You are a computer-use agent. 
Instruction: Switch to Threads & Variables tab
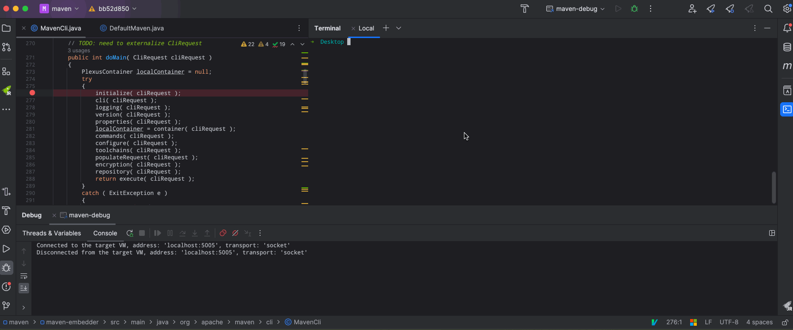(x=51, y=233)
